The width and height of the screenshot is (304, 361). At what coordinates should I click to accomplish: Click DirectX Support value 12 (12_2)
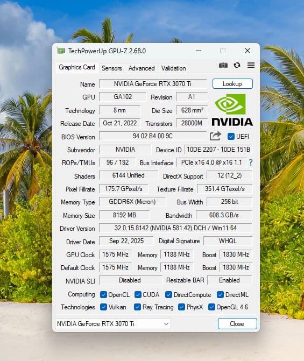tap(229, 175)
